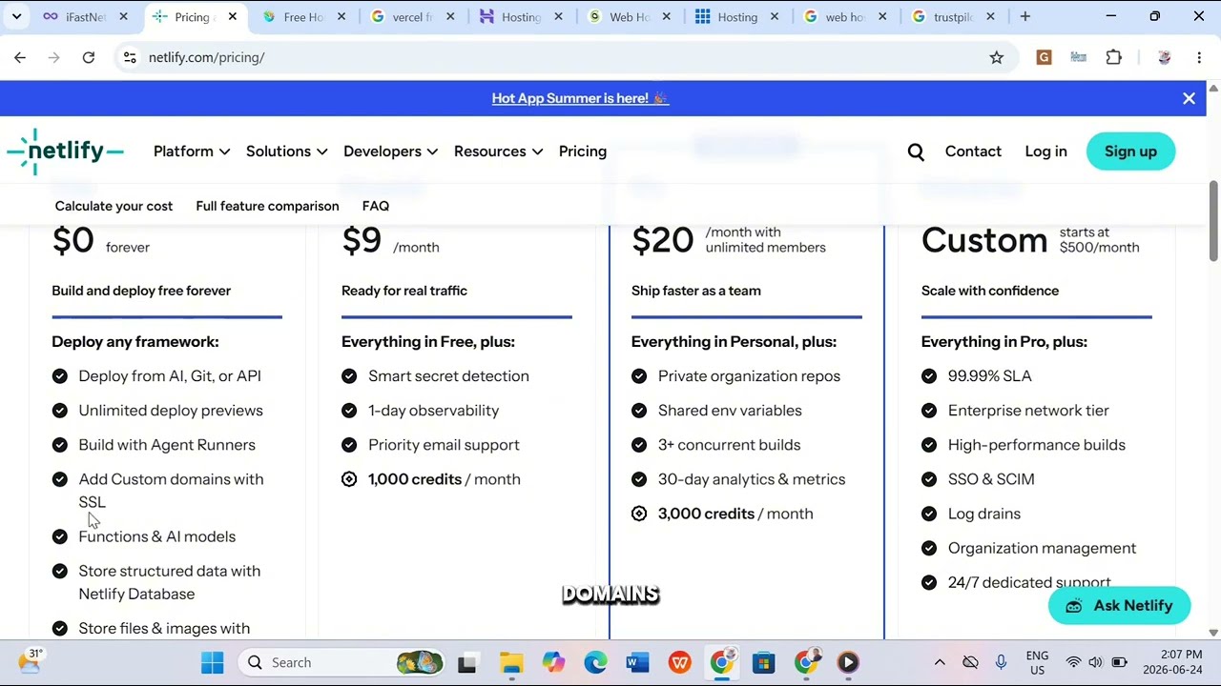Click the 'Build with Agent Runners' feature
Screen dimensions: 1221x686
click(x=167, y=445)
